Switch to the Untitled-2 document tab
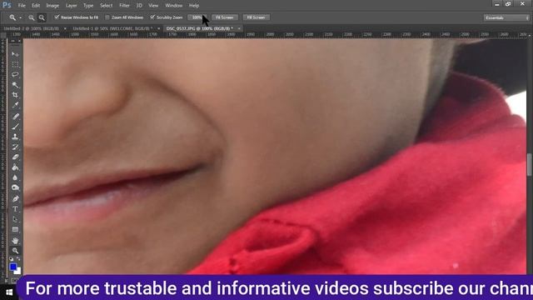 [x=32, y=29]
